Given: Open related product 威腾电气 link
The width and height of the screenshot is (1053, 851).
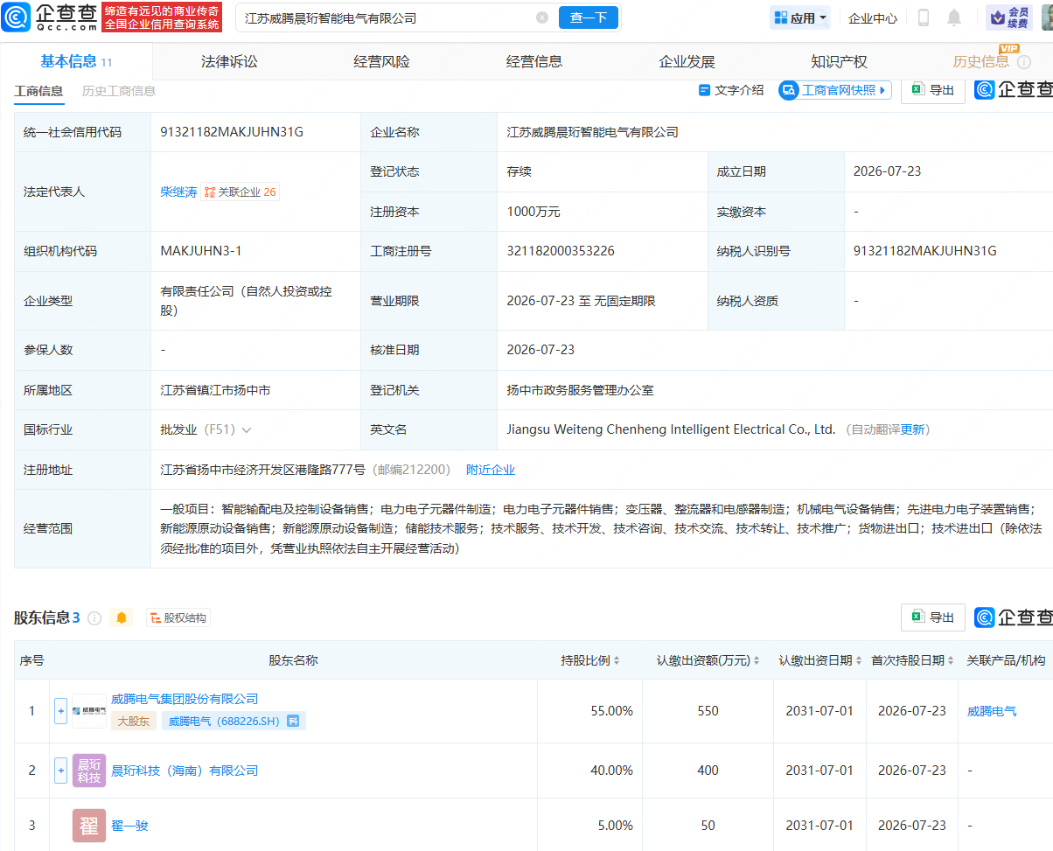Looking at the screenshot, I should click(x=992, y=711).
